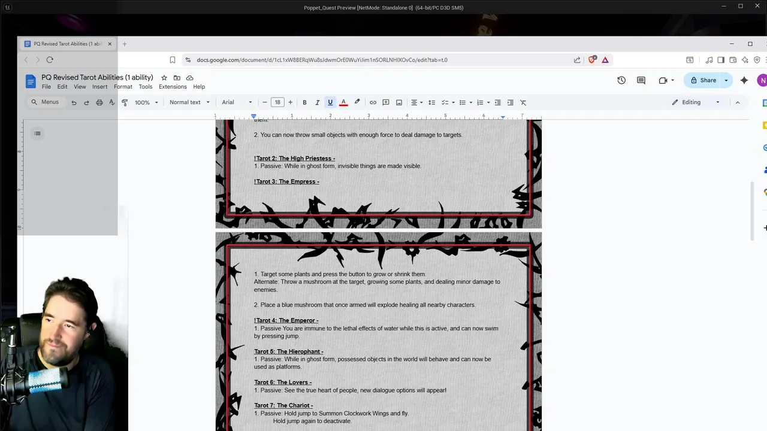Open the Tools menu

[146, 87]
